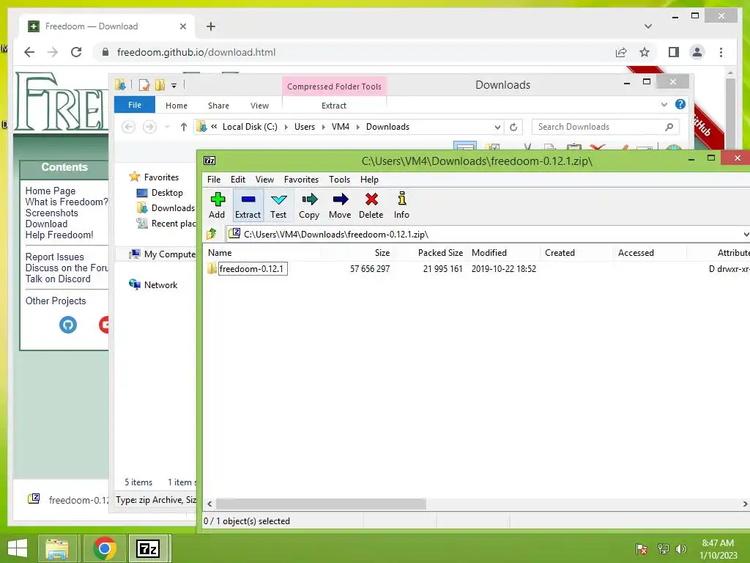Click the GitHub circle icon on Freedoom page
Viewport: 750px width, 563px height.
point(68,325)
